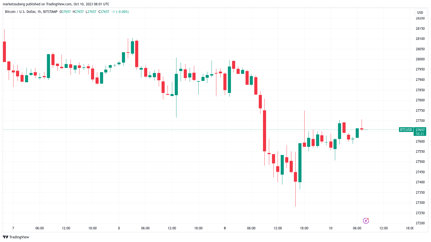431x242 pixels.
Task: Click the open price value O27657
Action: coord(65,12)
